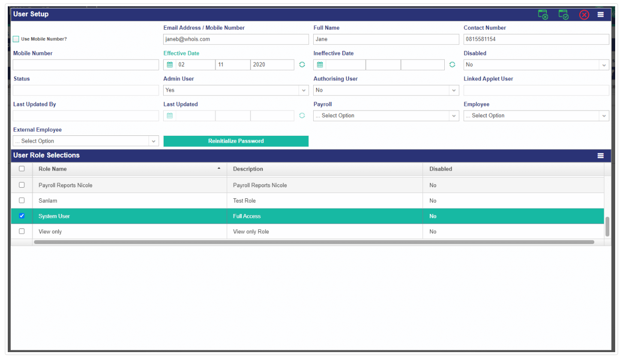This screenshot has width=621, height=356.
Task: Click the Full Name input field
Action: tap(386, 39)
